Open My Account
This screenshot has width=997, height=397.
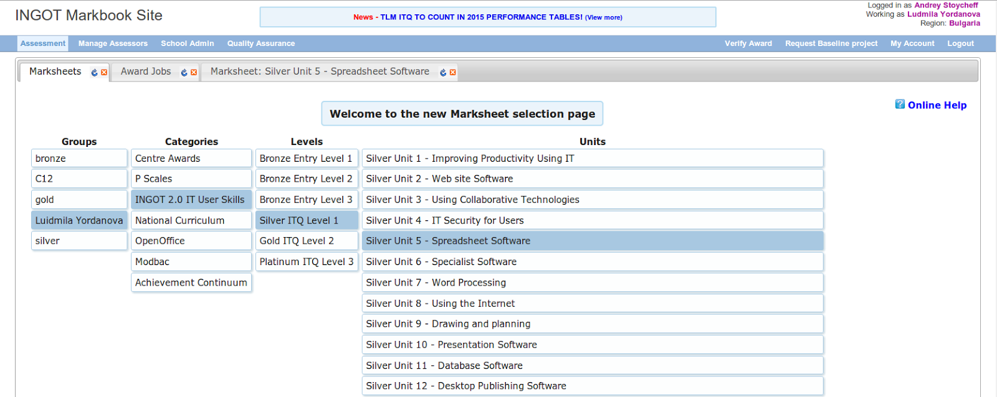(x=912, y=44)
